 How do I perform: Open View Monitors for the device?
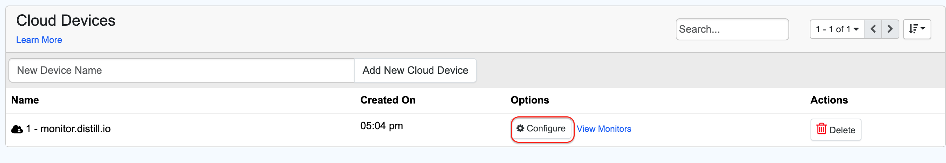pyautogui.click(x=604, y=129)
